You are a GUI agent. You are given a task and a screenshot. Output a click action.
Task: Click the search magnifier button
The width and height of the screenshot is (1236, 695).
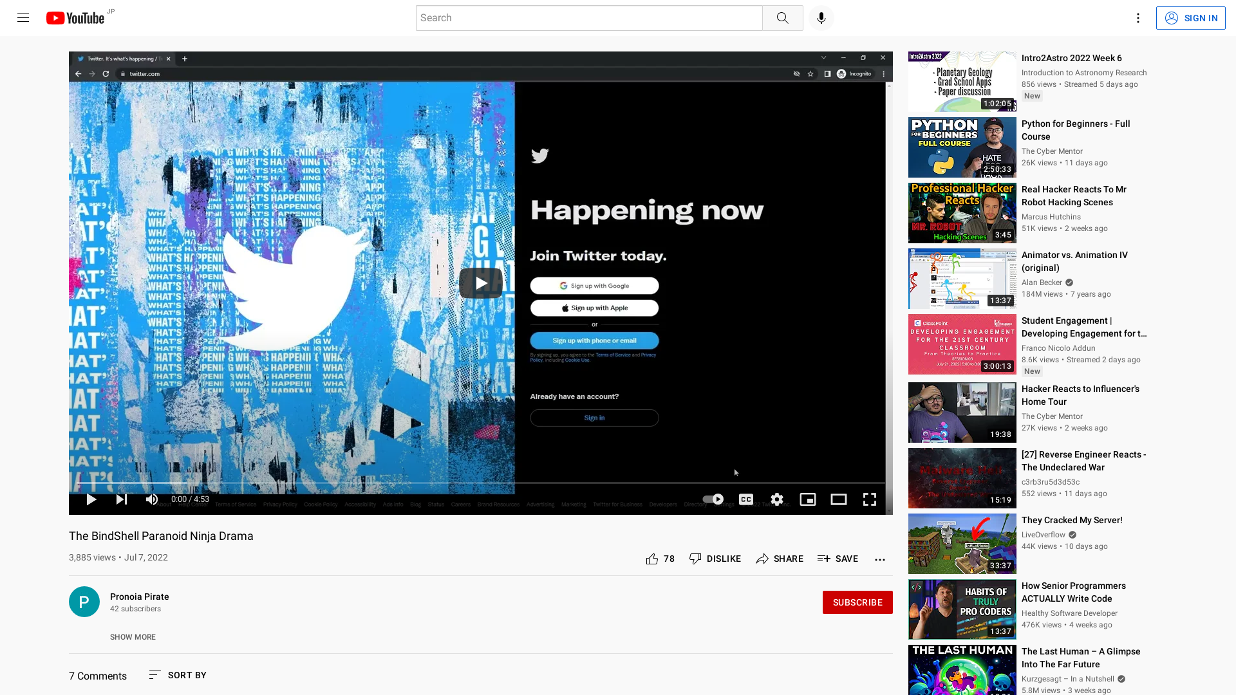click(x=782, y=18)
